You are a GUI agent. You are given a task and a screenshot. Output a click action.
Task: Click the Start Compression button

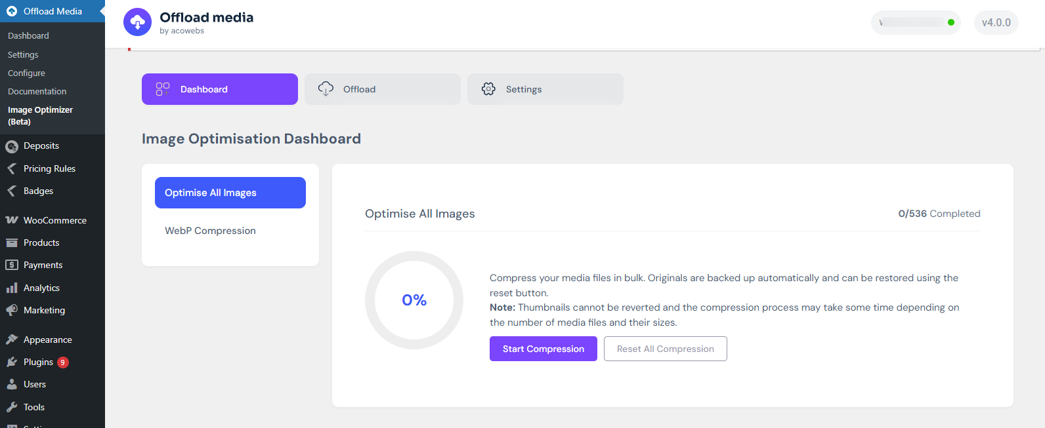click(x=544, y=349)
